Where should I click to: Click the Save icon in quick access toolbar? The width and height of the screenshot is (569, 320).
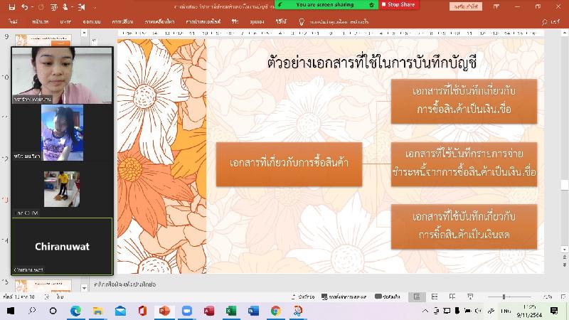[11, 6]
